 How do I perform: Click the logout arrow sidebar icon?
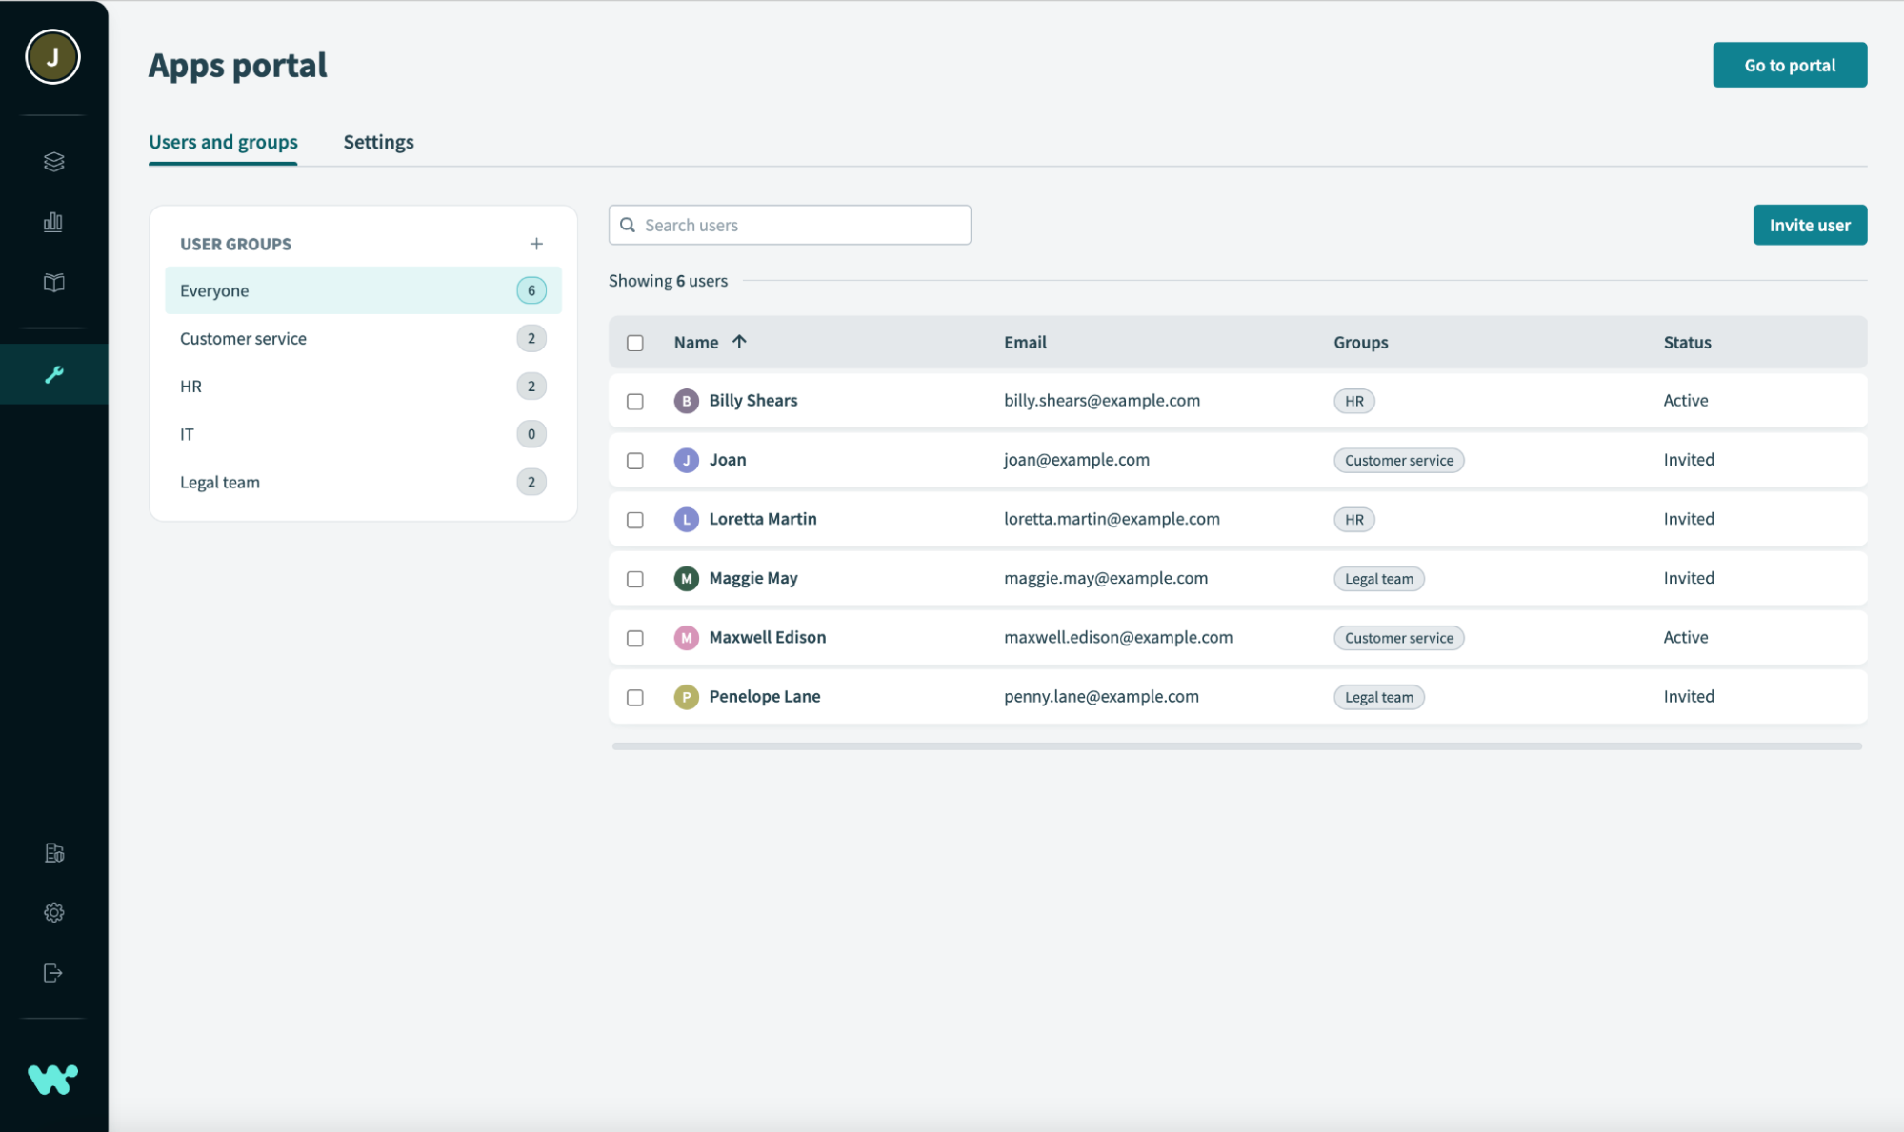click(53, 973)
